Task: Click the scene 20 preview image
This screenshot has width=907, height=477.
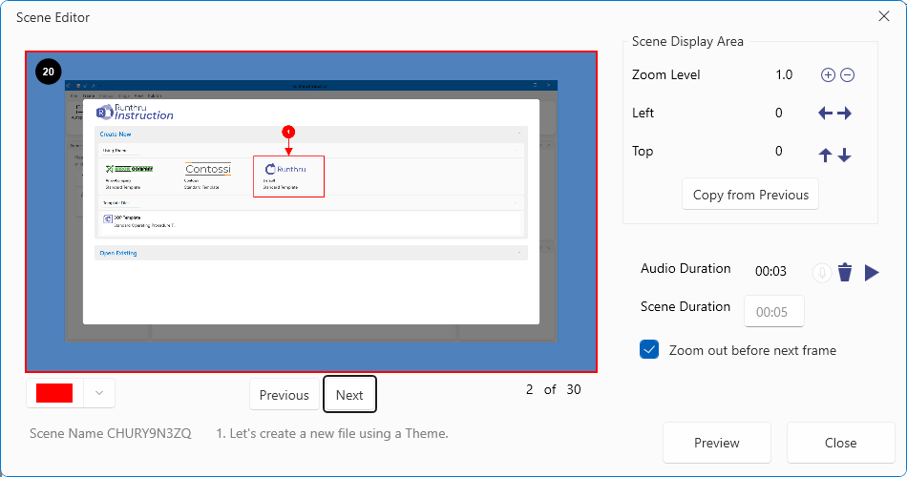Action: click(311, 211)
